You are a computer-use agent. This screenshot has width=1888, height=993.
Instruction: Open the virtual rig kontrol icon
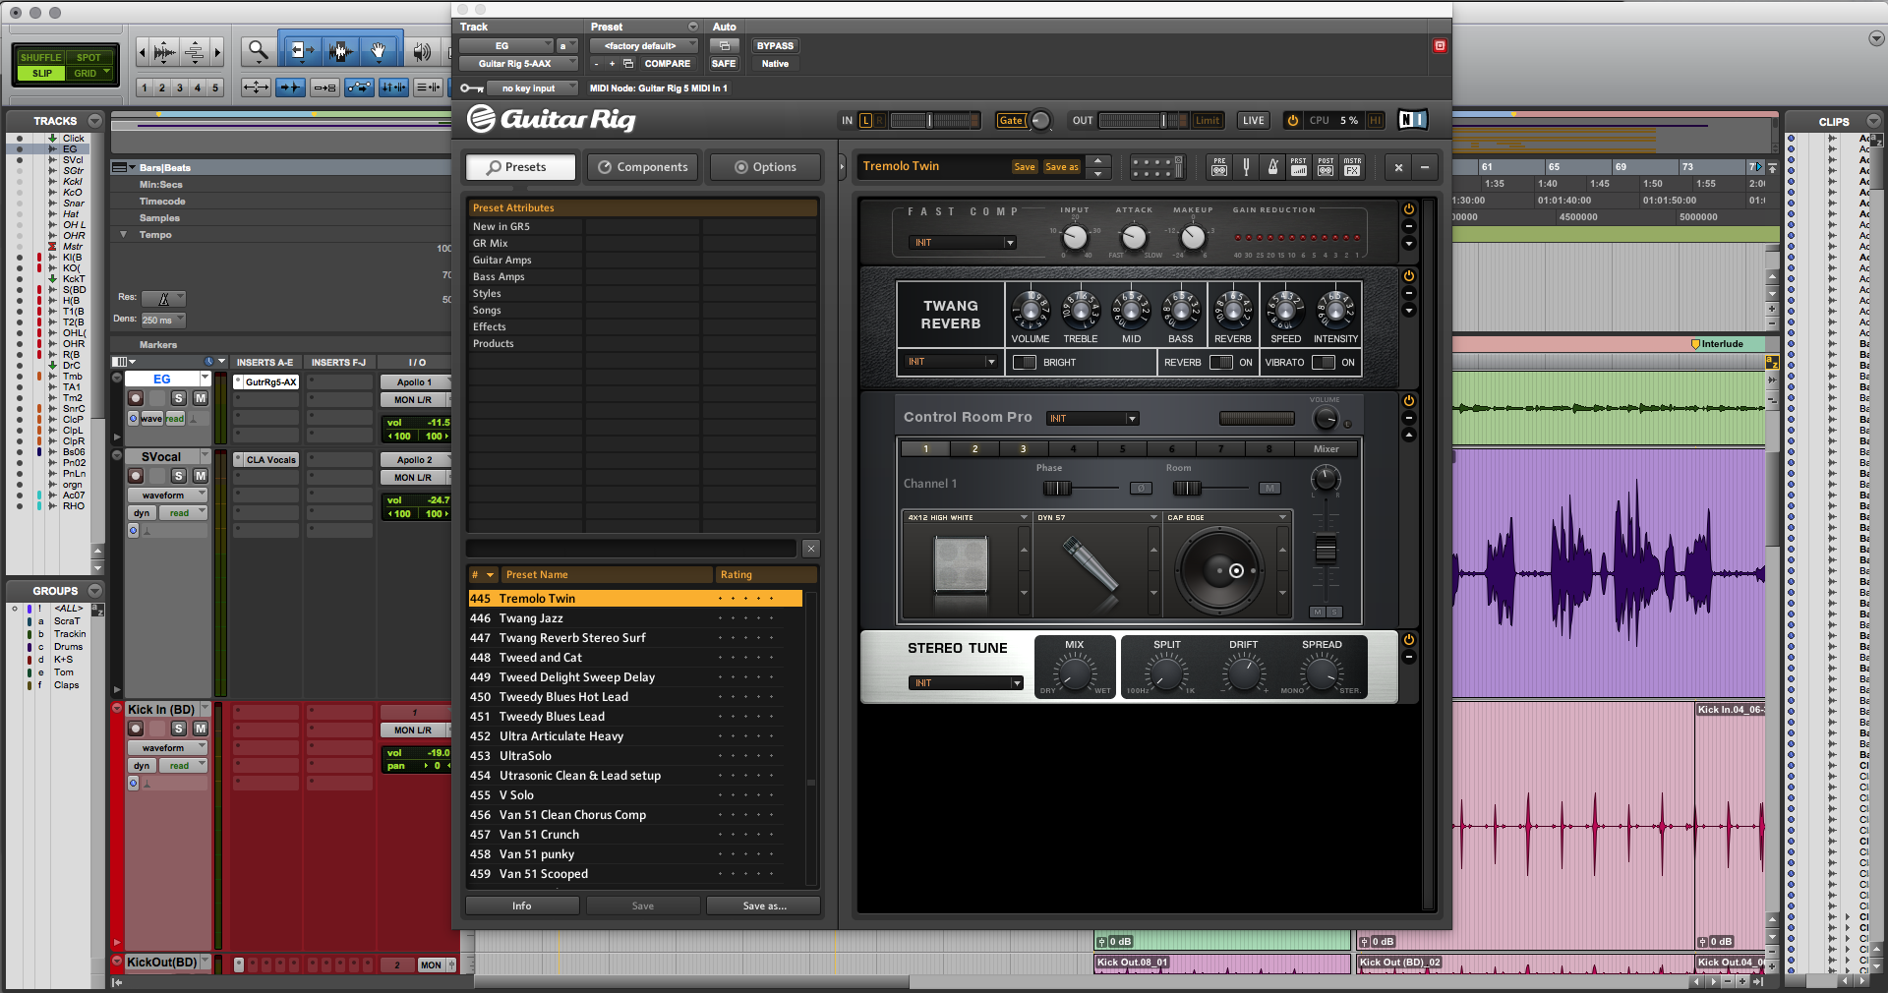[x=1157, y=166]
